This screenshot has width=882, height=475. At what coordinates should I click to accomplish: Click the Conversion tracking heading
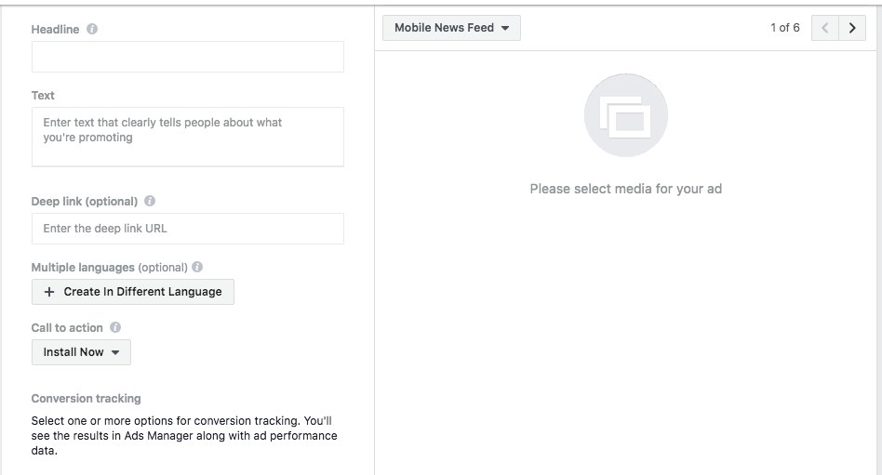[x=87, y=399]
